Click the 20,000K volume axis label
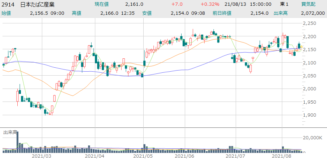The height and width of the screenshot is (162, 327). pyautogui.click(x=313, y=138)
